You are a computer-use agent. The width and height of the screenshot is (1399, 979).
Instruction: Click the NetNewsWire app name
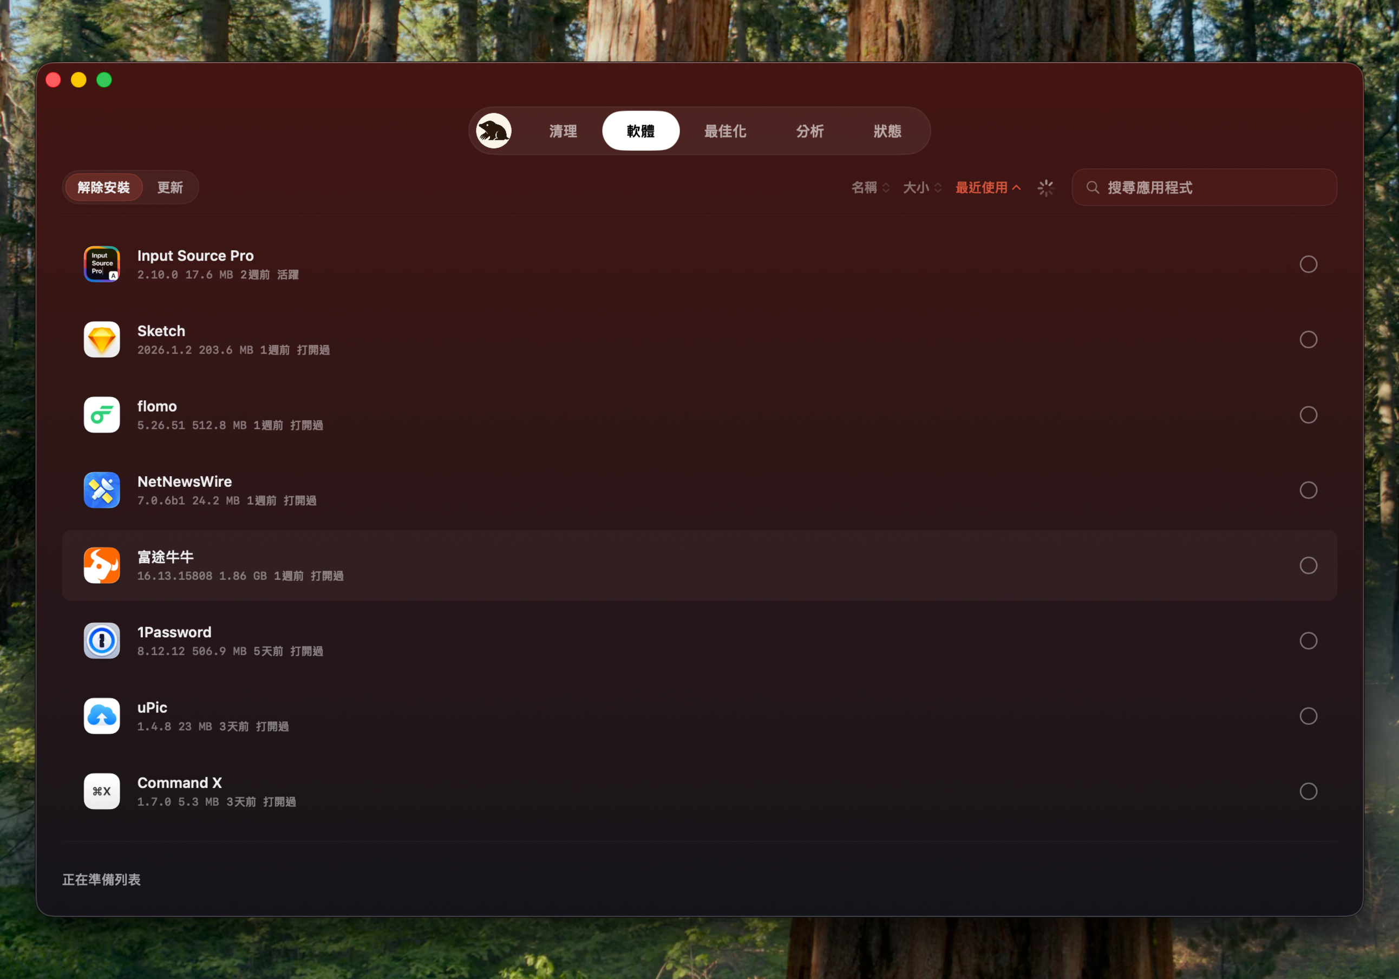pyautogui.click(x=185, y=481)
